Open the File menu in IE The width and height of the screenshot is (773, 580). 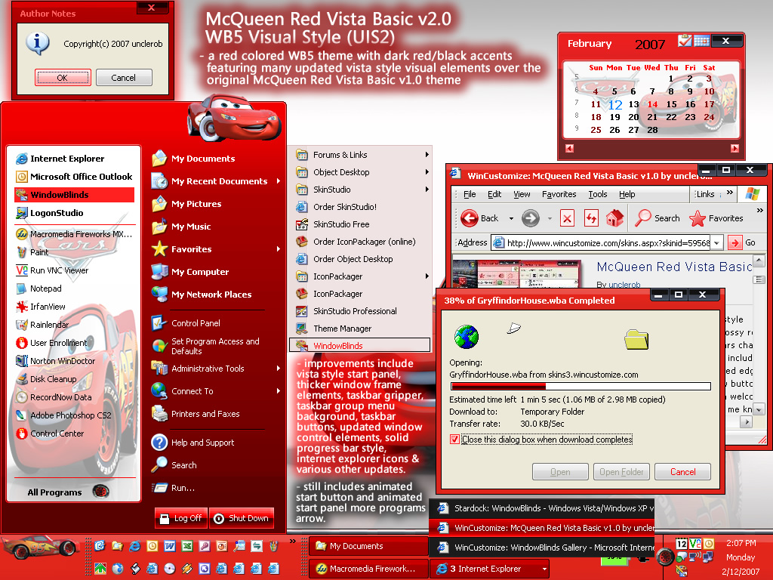(470, 194)
